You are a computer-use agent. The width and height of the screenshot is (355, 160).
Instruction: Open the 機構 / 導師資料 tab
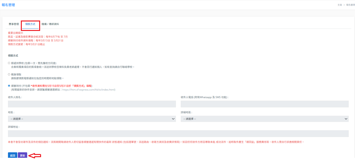(50, 24)
